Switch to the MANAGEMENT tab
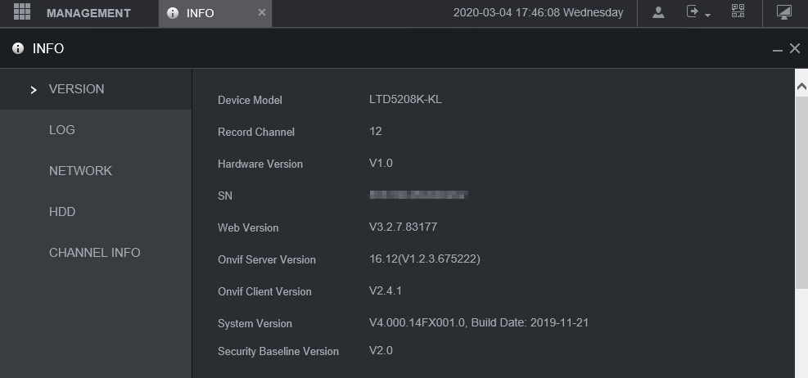The image size is (808, 378). [88, 13]
